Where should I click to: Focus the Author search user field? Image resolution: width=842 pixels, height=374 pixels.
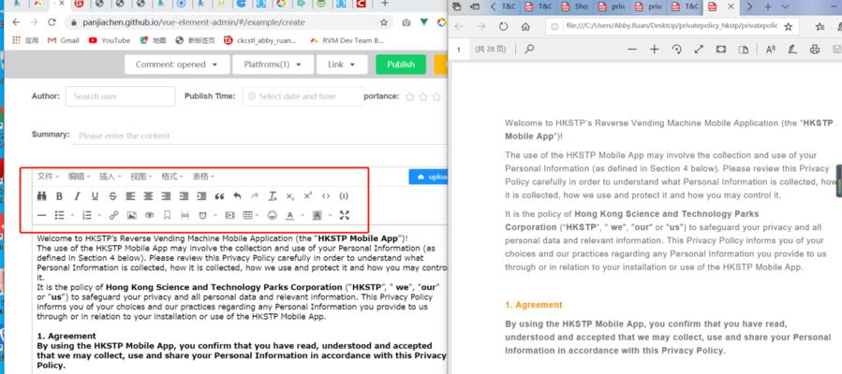tap(120, 96)
